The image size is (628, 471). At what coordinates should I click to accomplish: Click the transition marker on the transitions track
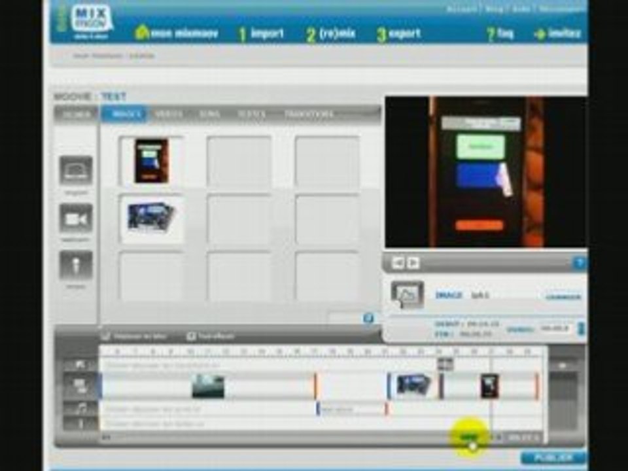(x=445, y=364)
